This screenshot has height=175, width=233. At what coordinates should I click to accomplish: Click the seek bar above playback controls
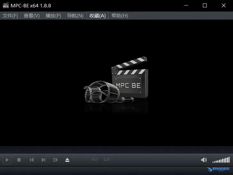pyautogui.click(x=116, y=150)
